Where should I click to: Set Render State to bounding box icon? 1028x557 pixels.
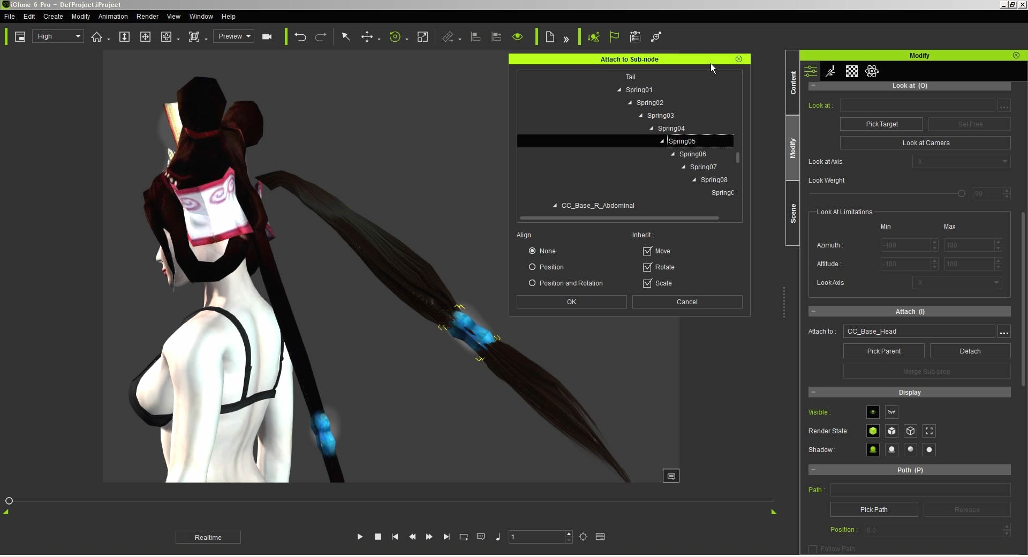929,431
